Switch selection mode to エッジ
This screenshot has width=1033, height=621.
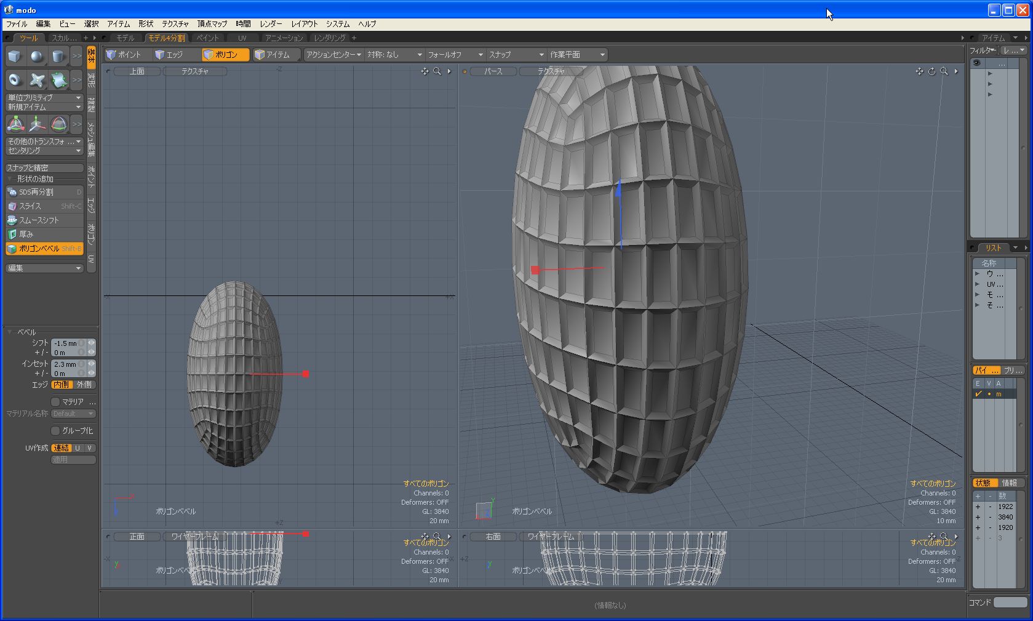pyautogui.click(x=169, y=55)
